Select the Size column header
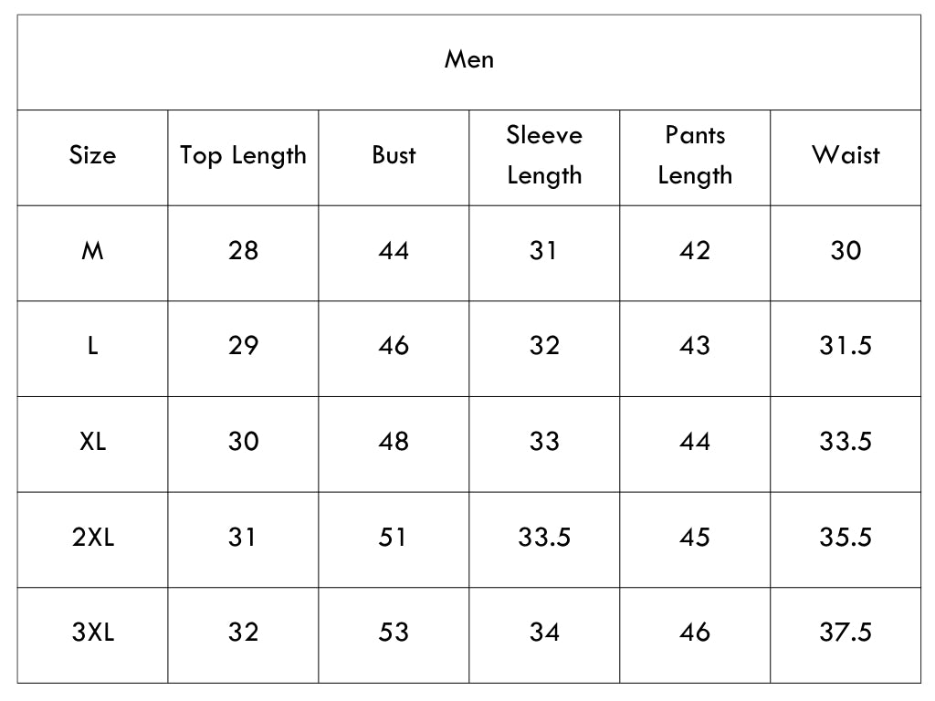The width and height of the screenshot is (935, 701). [x=92, y=155]
